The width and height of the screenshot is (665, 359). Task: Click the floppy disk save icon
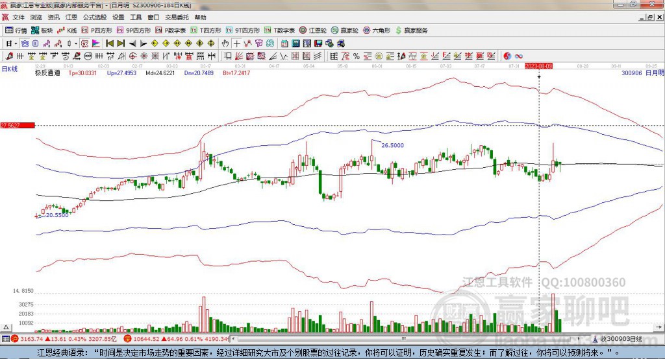coord(318,43)
